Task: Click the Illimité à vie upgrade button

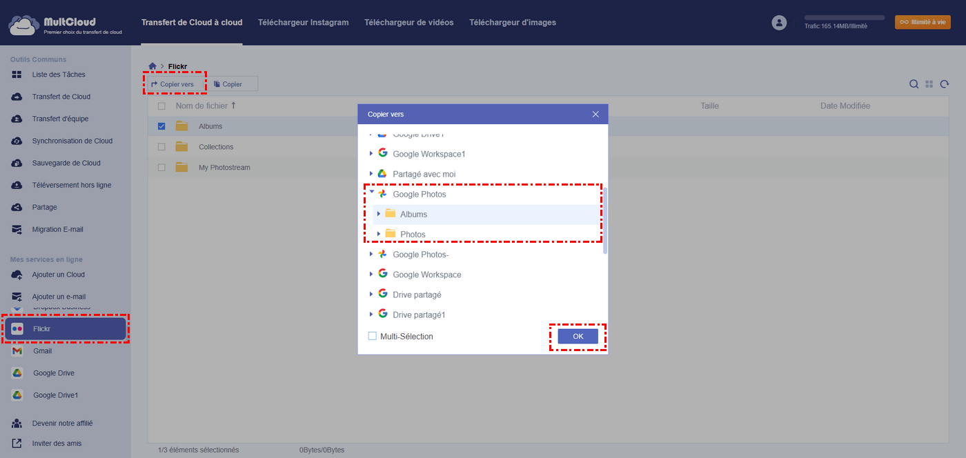Action: tap(923, 22)
